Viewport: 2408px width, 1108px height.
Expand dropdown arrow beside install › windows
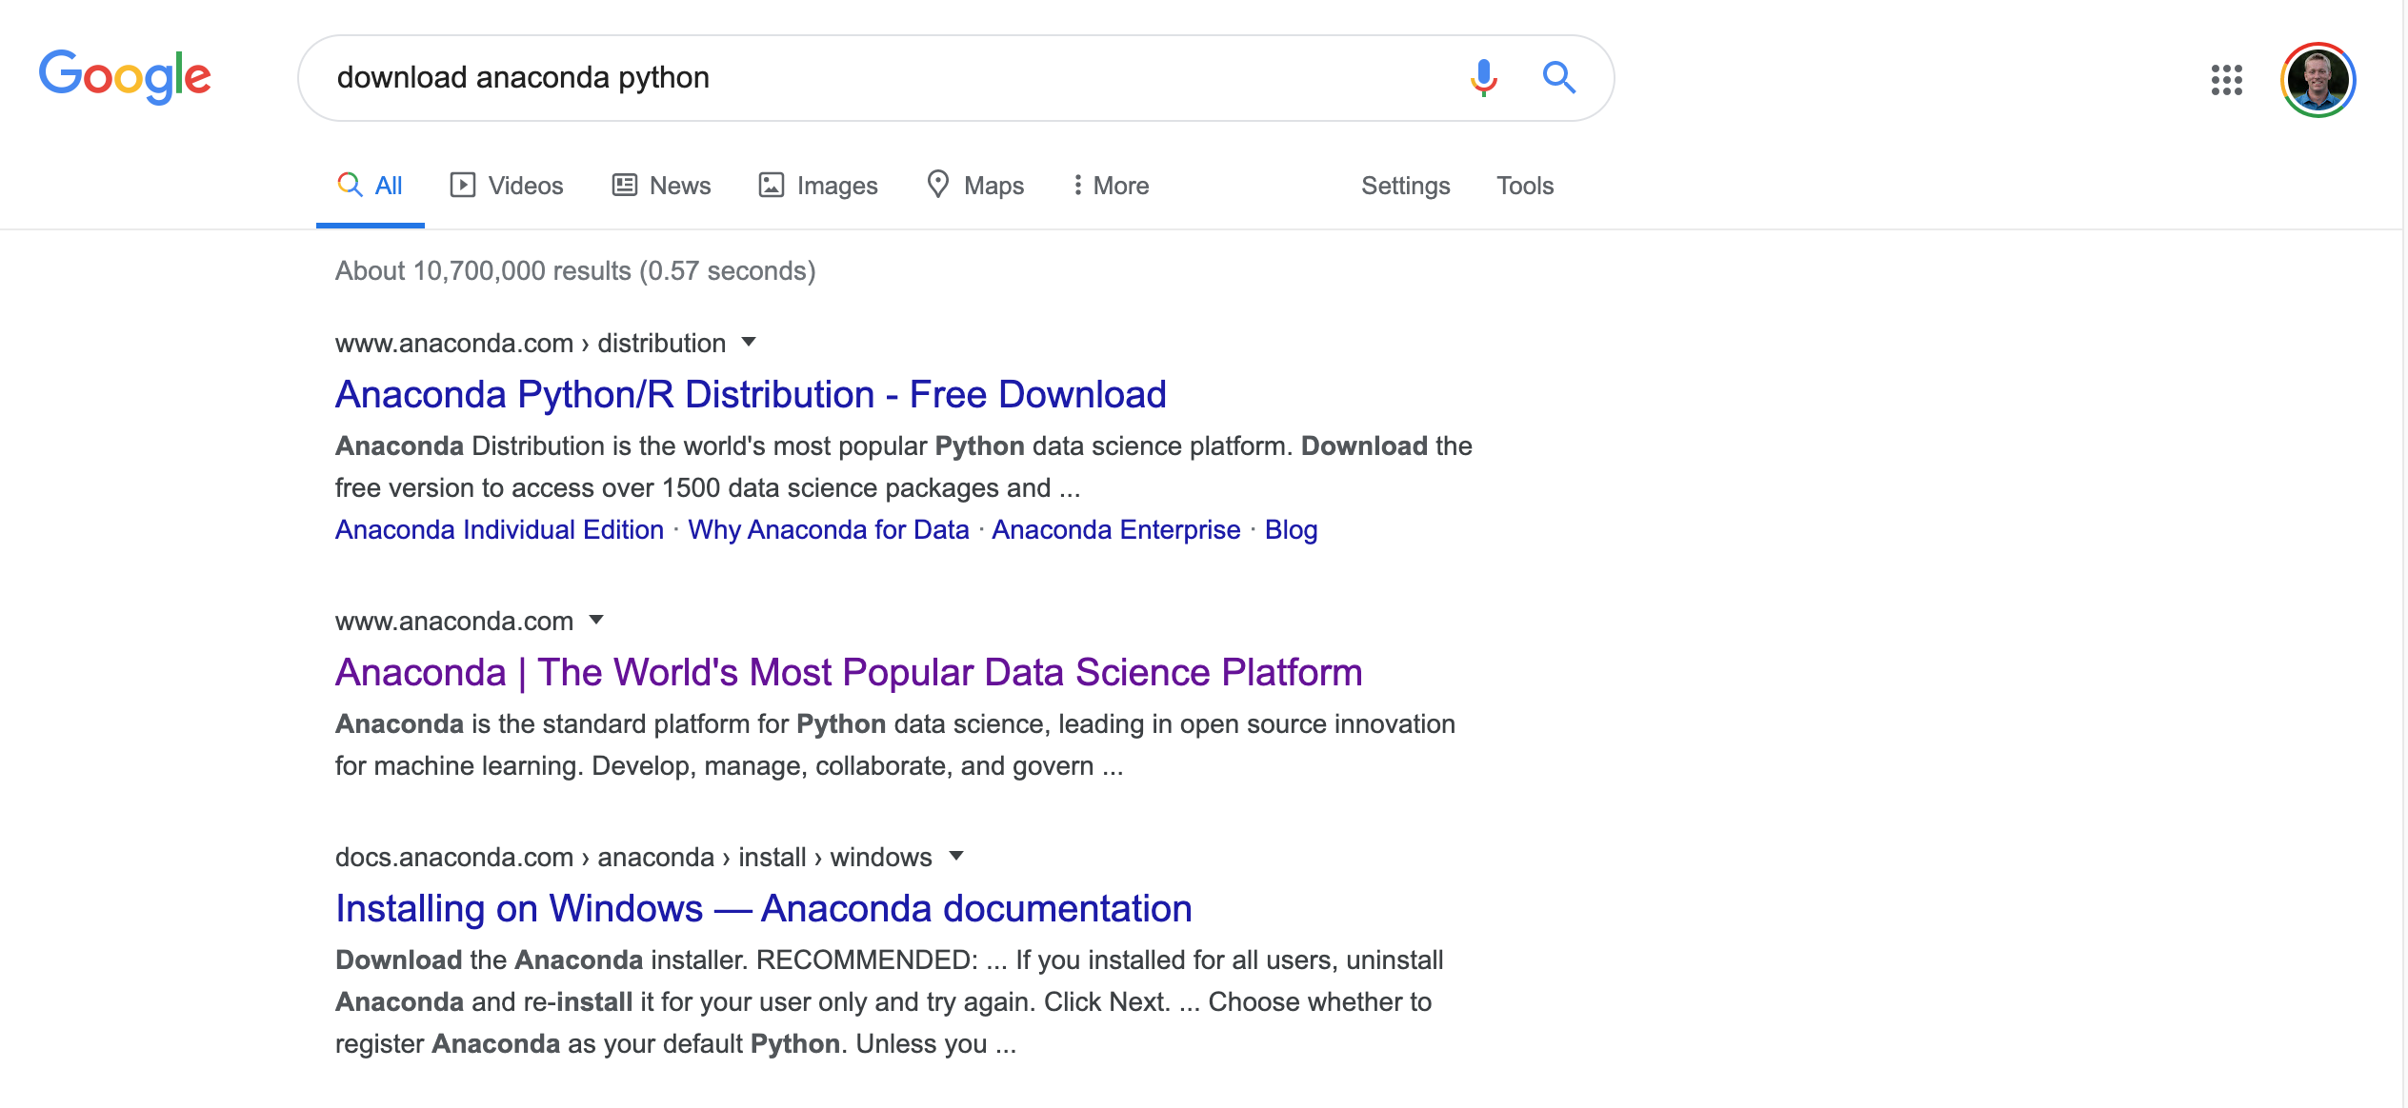point(956,856)
